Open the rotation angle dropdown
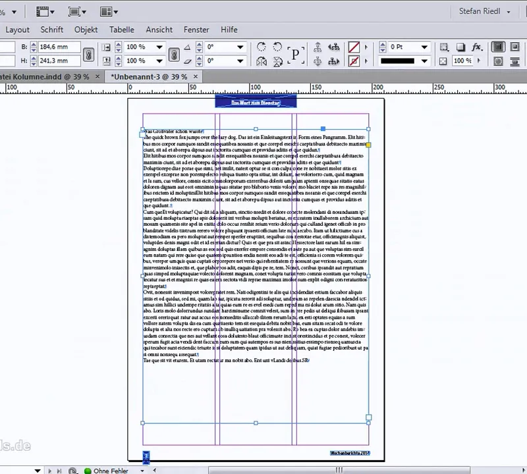Image resolution: width=527 pixels, height=474 pixels. pyautogui.click(x=240, y=47)
